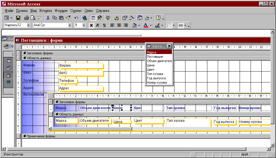Image resolution: width=276 pixels, height=158 pixels.
Task: Select the Format Painter brush
Action: click(68, 18)
